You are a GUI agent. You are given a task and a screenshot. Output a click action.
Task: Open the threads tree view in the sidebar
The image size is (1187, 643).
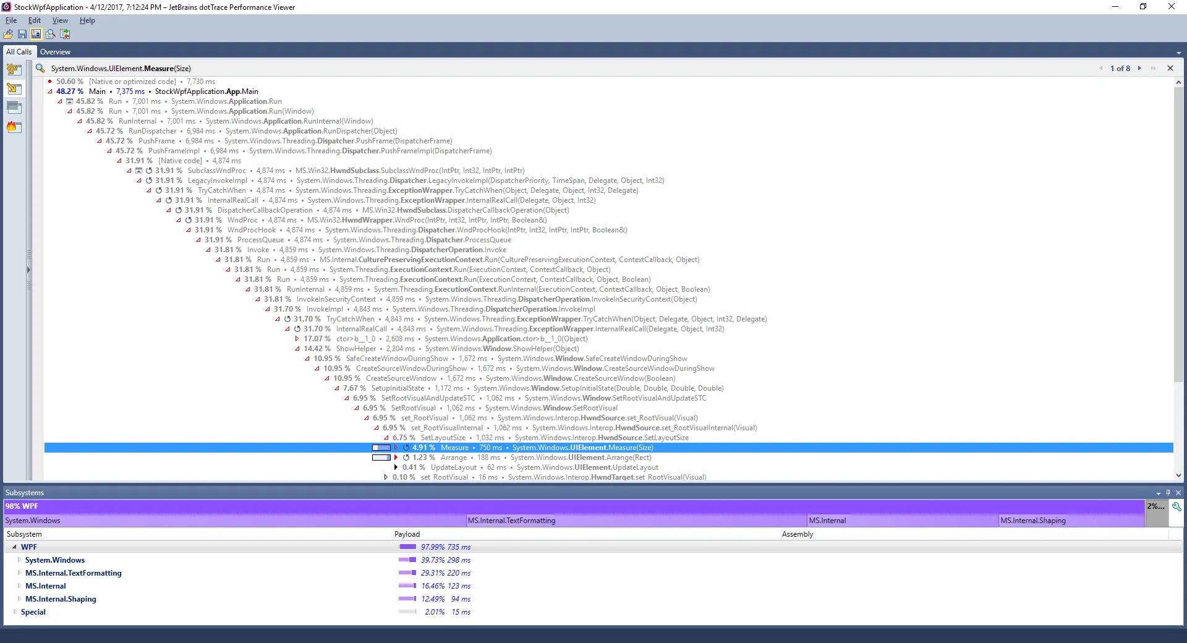[x=14, y=69]
